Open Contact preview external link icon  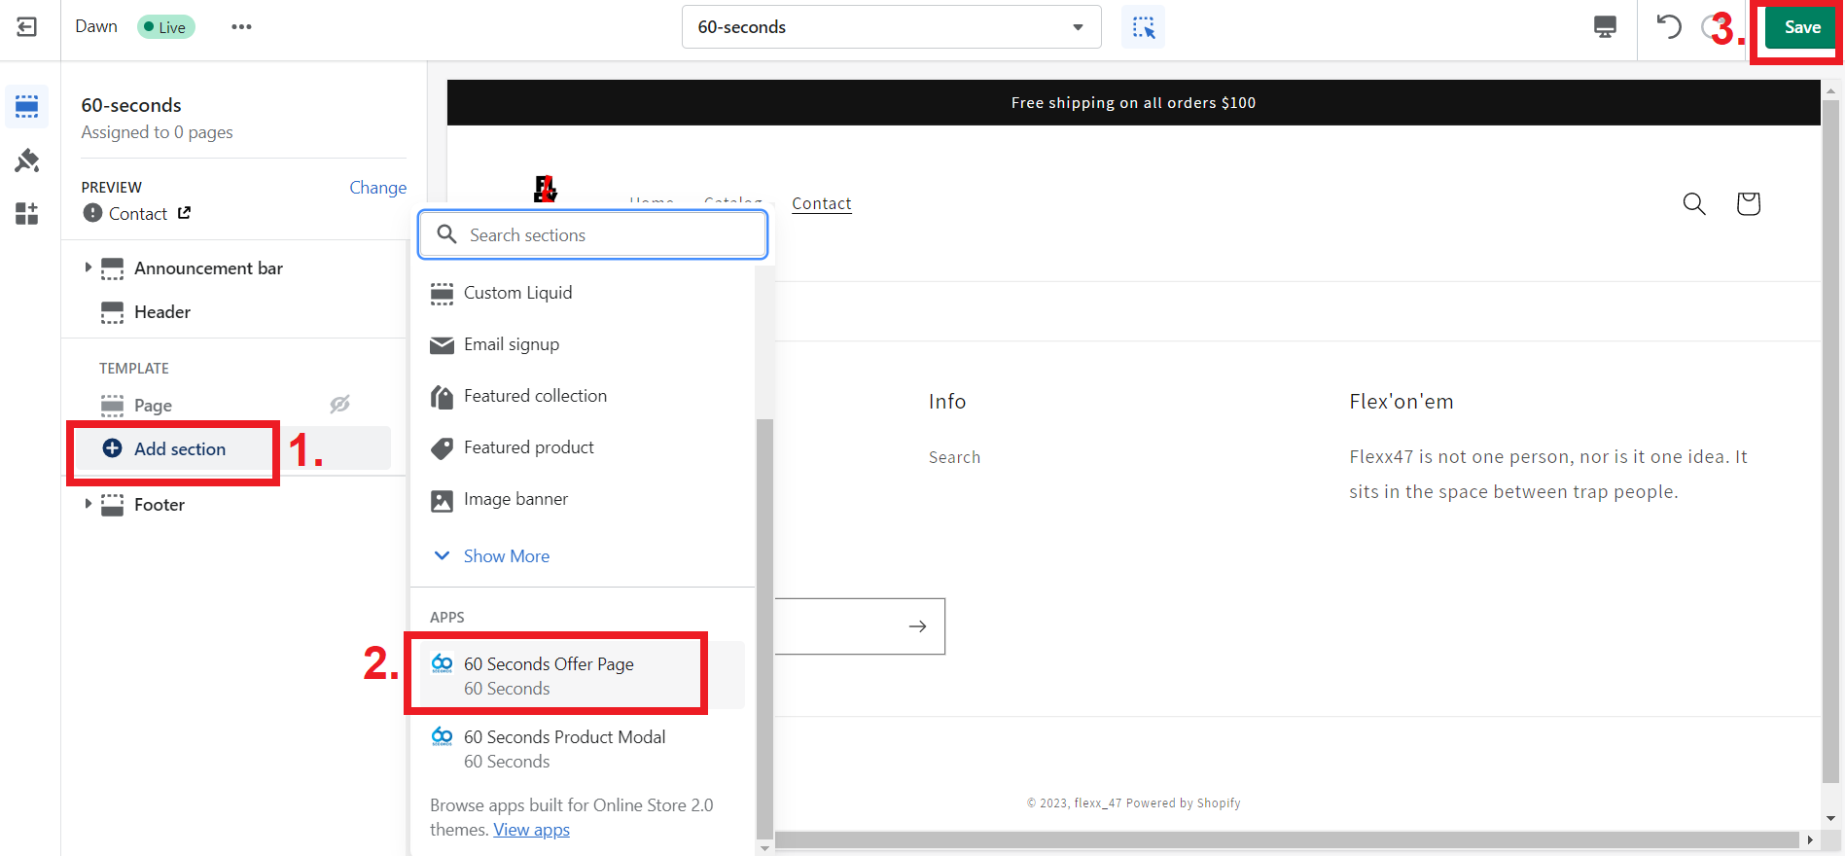pyautogui.click(x=184, y=212)
